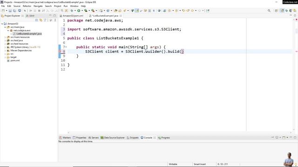Maximize the editor area button
Image resolution: width=298 pixels, height=167 pixels.
pos(295,16)
